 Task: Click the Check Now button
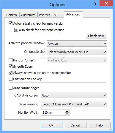96,36
